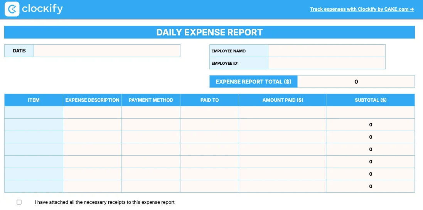Click the EXPENSE DESCRIPTION column header
Screen dimensions: 423x210
(92, 100)
